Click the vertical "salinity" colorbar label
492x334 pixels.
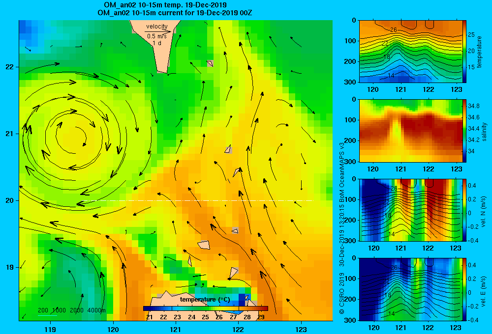pos(485,132)
